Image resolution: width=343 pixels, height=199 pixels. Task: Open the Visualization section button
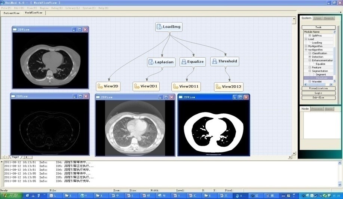318,88
